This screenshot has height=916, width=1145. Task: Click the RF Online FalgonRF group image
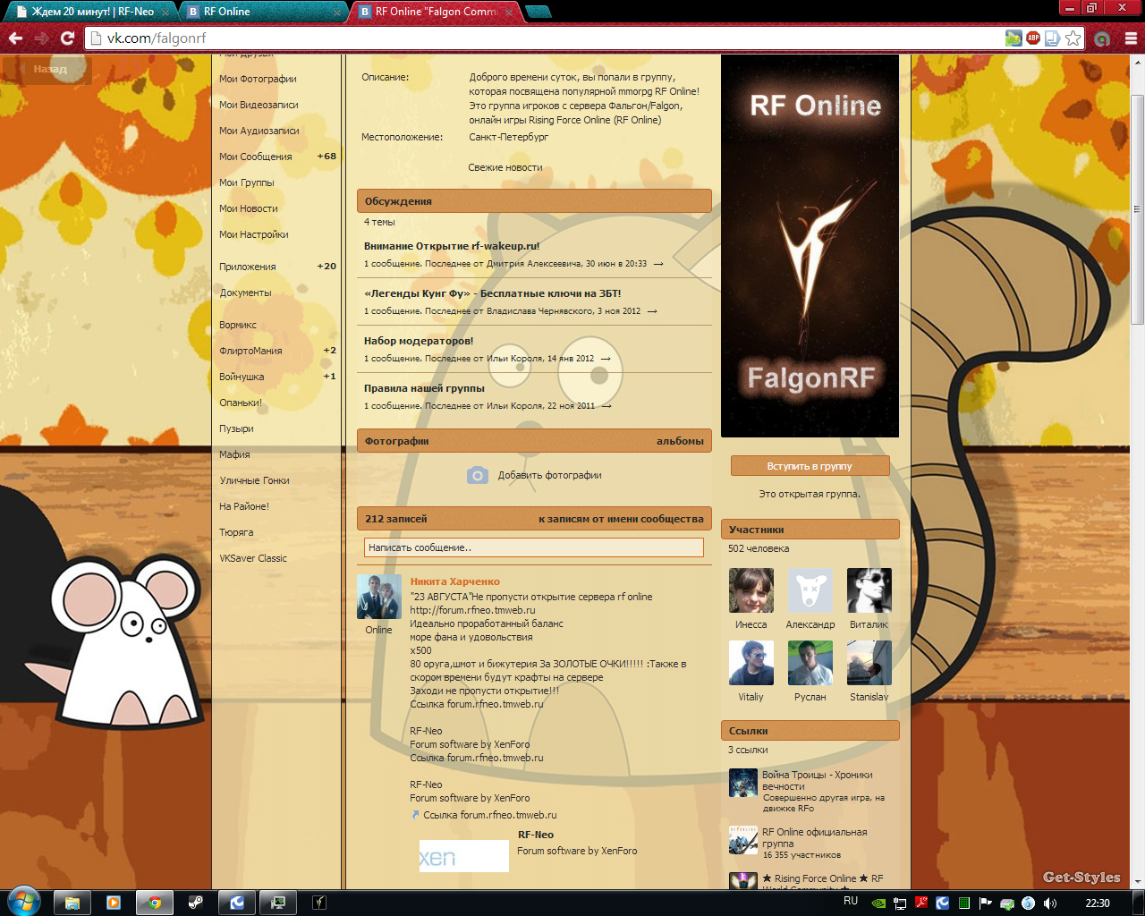(x=810, y=246)
